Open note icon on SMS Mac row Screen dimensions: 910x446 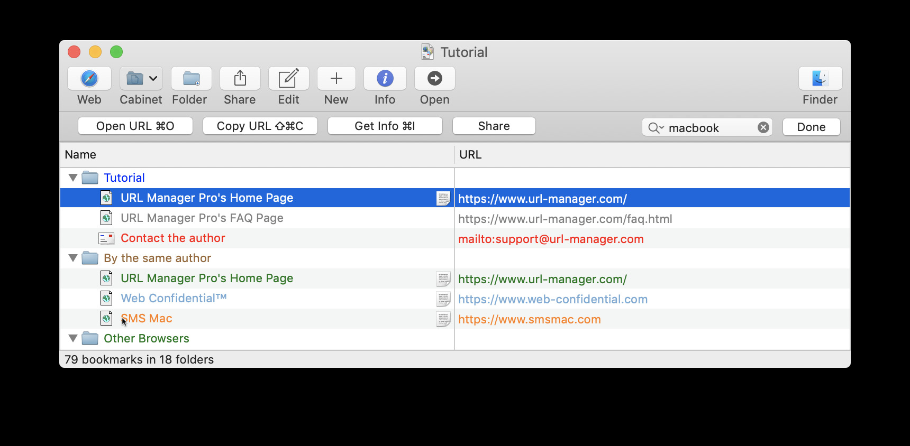point(443,319)
